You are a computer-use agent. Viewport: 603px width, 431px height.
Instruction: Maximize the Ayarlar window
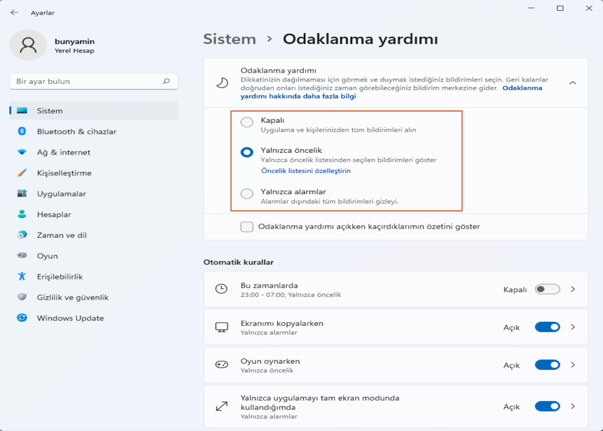[560, 8]
